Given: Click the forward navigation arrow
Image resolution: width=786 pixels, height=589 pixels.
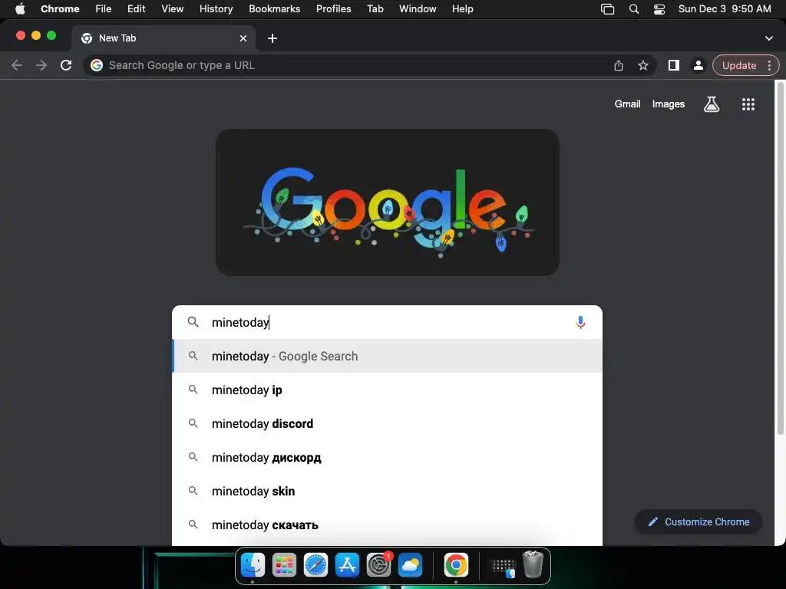Looking at the screenshot, I should (41, 65).
